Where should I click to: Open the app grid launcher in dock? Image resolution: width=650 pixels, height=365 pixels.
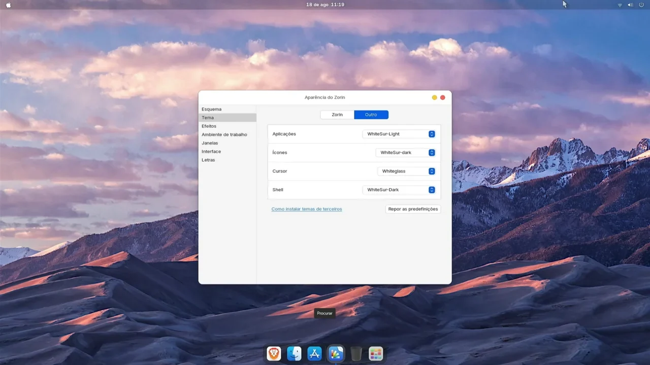(376, 353)
